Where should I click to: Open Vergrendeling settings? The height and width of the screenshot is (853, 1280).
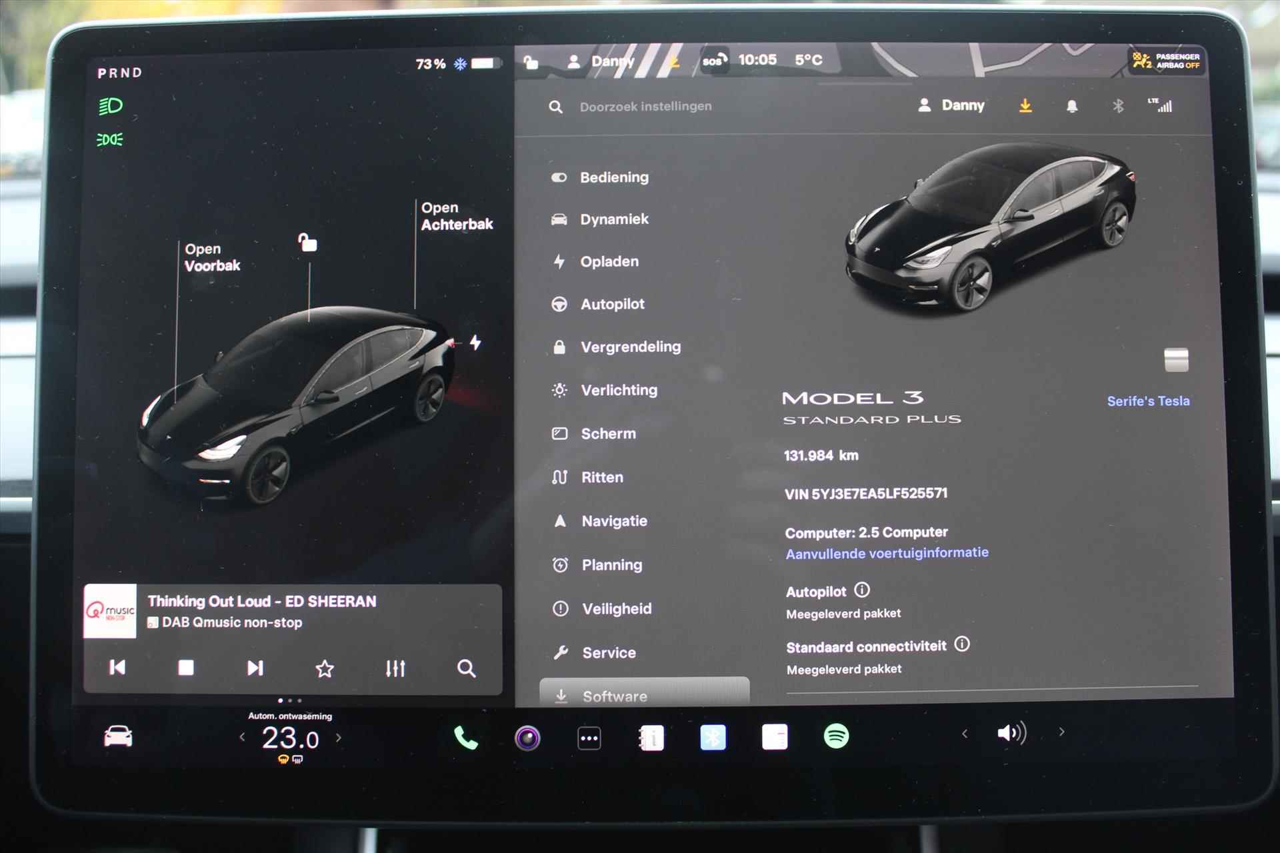(616, 347)
